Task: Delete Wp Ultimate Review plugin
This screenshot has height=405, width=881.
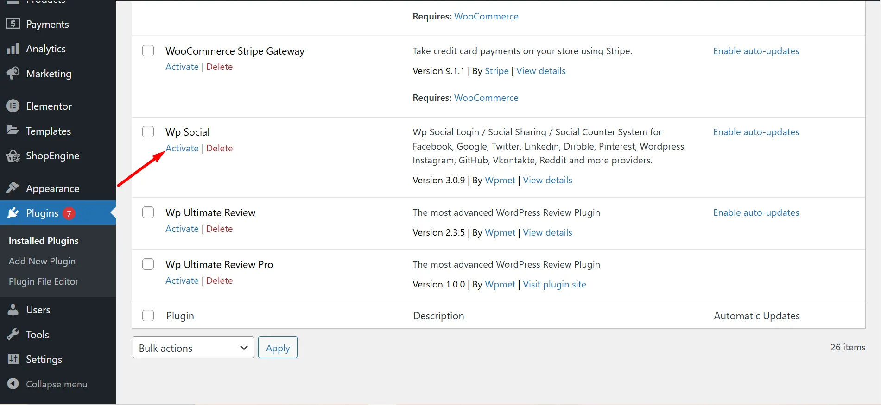Action: click(x=219, y=229)
